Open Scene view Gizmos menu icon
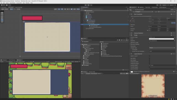Image resolution: width=177 pixels, height=100 pixels. (x=78, y=9)
